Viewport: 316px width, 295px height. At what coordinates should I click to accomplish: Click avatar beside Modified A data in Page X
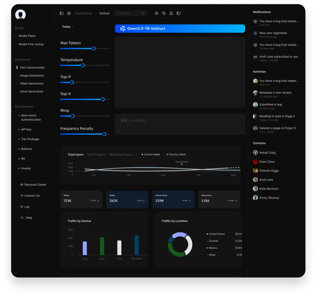(x=255, y=116)
